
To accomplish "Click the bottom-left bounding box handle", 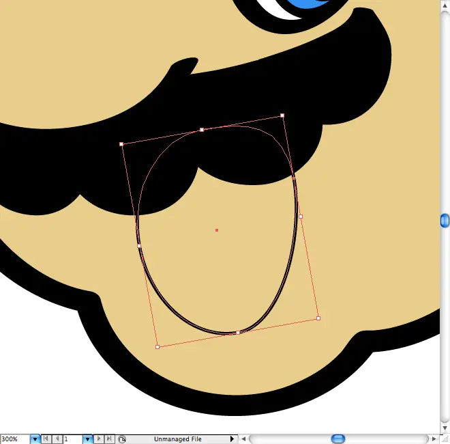I will pos(157,347).
